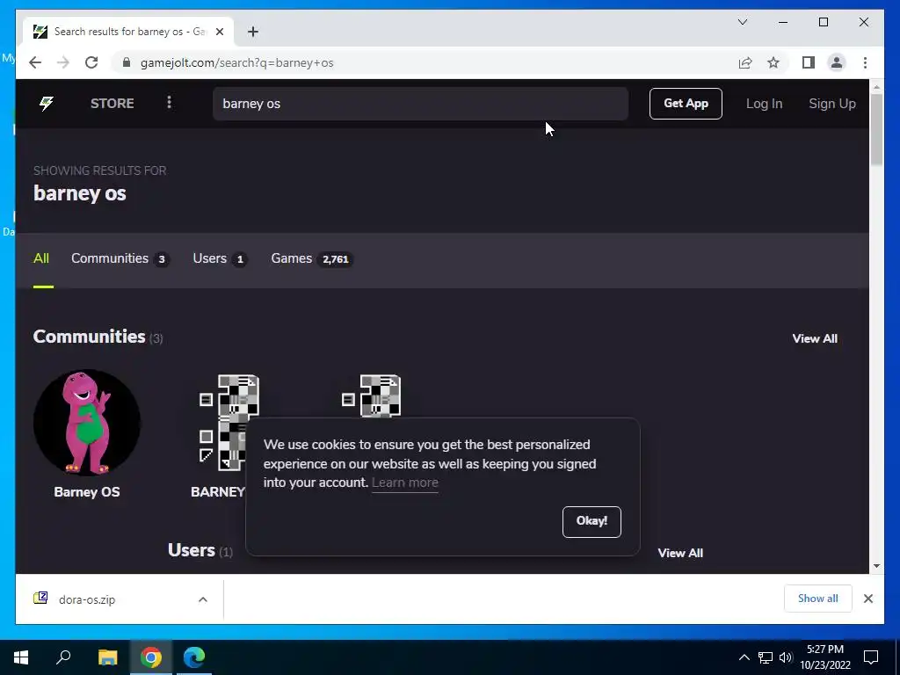Bookmark this page with the star
The height and width of the screenshot is (675, 900).
[773, 62]
